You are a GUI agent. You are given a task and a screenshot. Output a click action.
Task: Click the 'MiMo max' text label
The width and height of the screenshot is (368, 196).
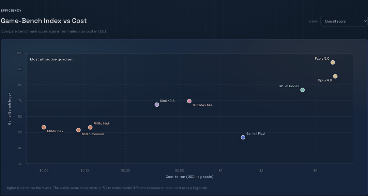[x=55, y=131]
